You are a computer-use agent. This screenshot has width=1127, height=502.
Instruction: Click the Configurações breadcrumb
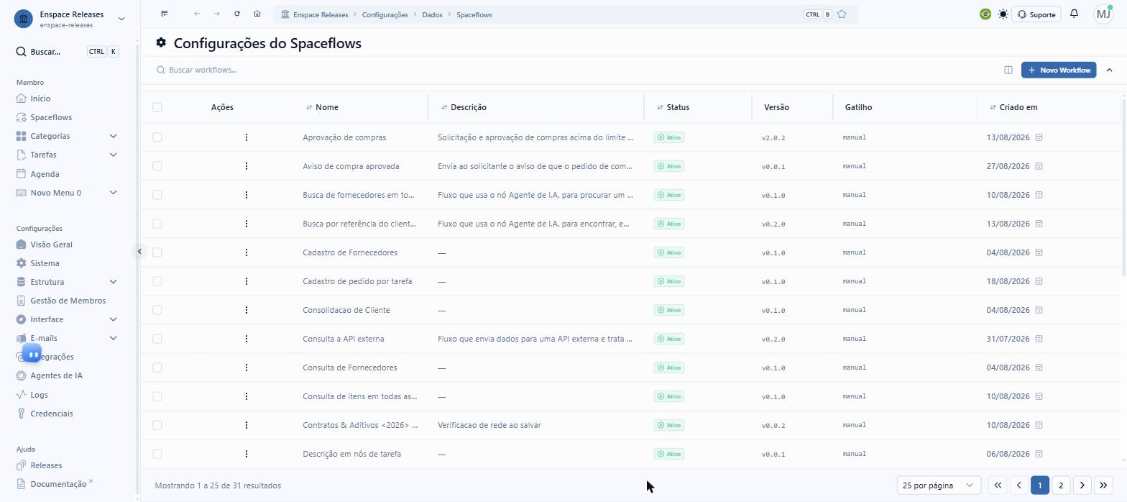(385, 14)
